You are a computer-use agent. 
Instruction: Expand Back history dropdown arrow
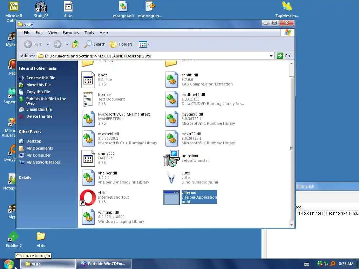tap(48, 44)
